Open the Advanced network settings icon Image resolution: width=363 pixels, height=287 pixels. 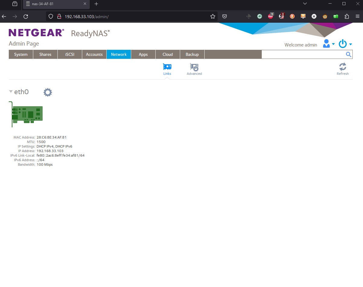[194, 69]
